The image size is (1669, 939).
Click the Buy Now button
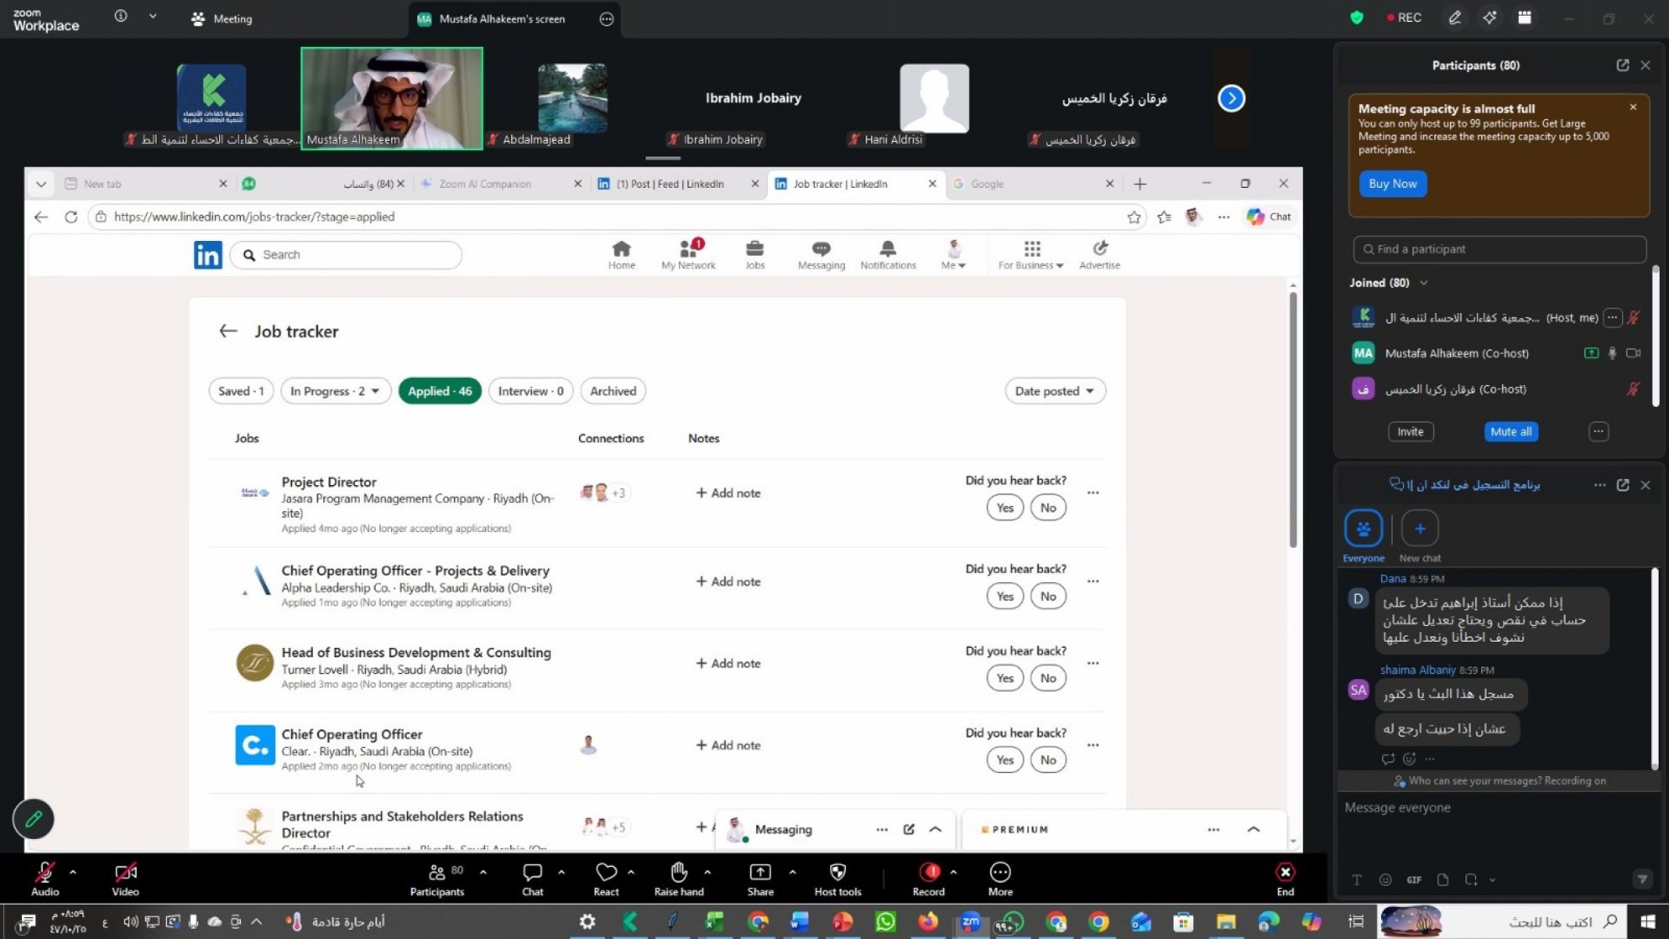1392,184
